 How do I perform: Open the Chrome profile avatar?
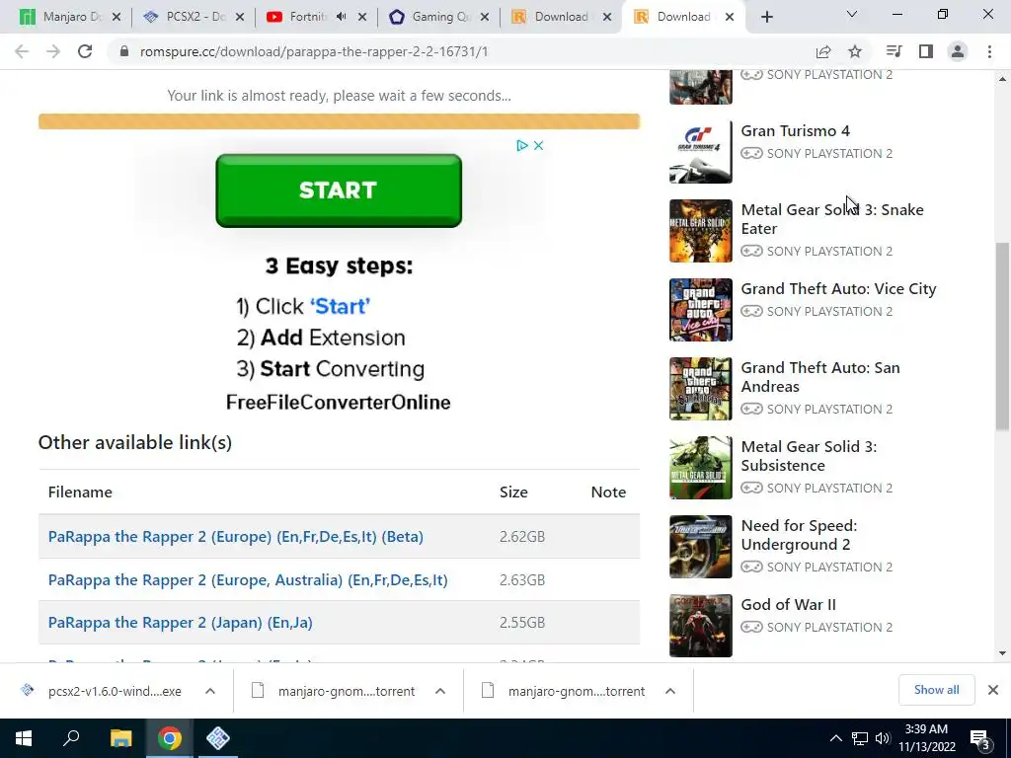pyautogui.click(x=958, y=51)
